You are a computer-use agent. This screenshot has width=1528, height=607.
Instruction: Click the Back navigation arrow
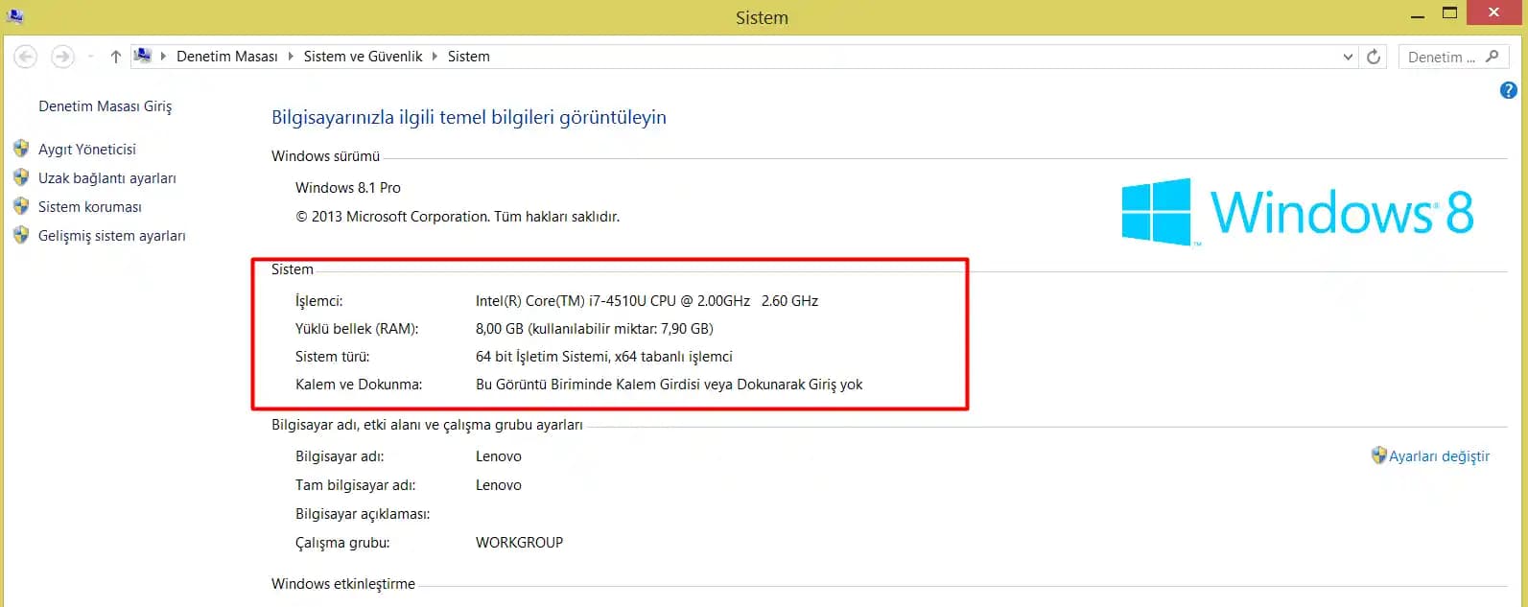pos(26,57)
